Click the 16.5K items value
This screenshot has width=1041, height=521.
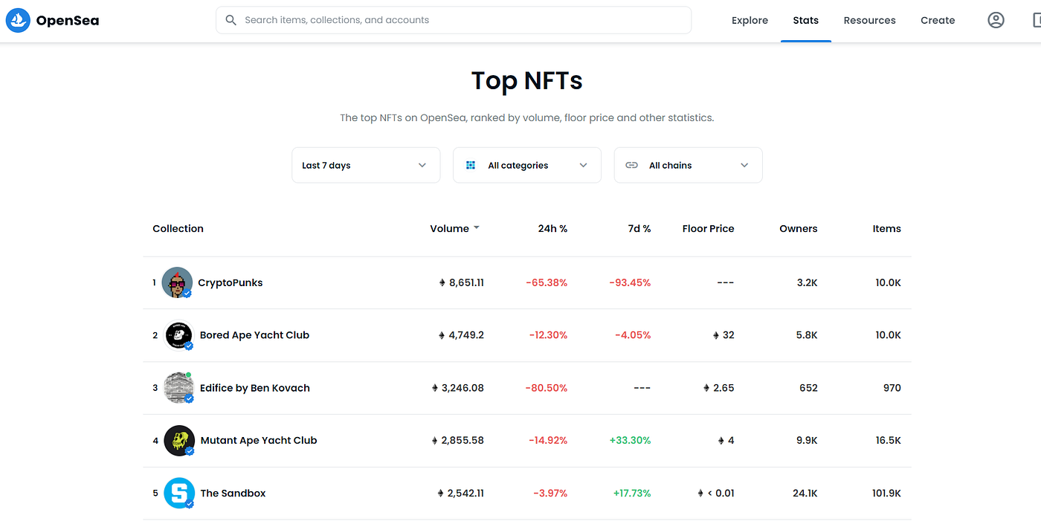pos(888,441)
